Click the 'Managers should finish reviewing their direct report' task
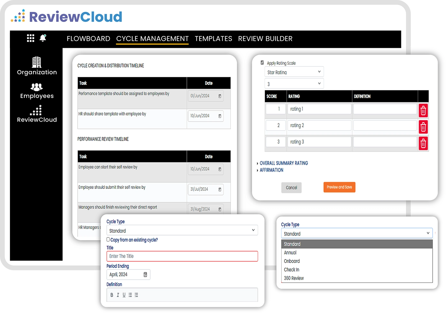This screenshot has height=314, width=447. (x=118, y=207)
